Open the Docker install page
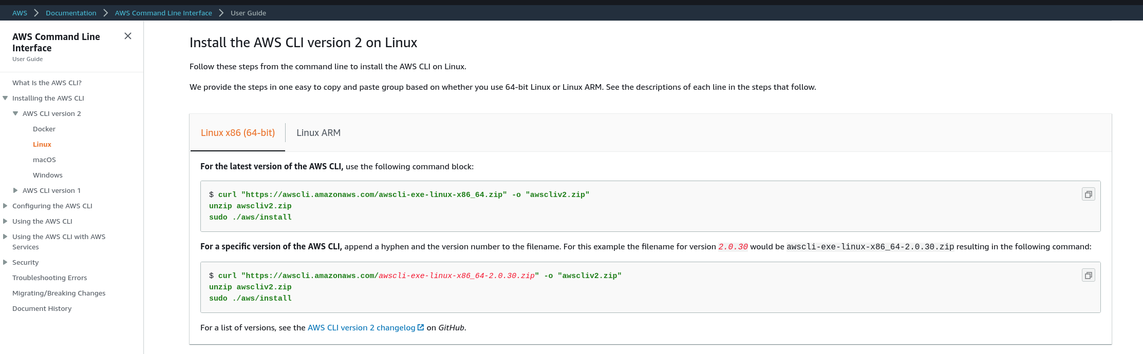The height and width of the screenshot is (354, 1143). 44,129
